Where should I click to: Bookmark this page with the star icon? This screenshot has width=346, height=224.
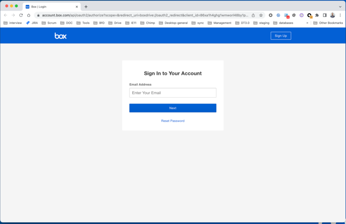click(261, 15)
